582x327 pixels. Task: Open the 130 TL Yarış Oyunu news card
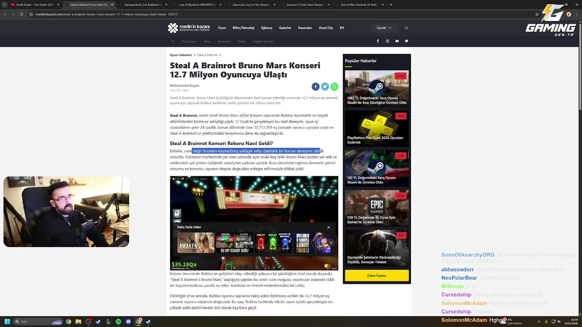pyautogui.click(x=376, y=168)
